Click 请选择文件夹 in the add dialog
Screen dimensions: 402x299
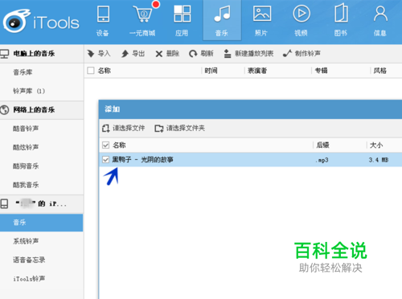point(180,129)
